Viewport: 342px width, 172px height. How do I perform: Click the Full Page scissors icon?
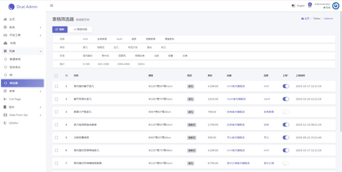pos(5,99)
